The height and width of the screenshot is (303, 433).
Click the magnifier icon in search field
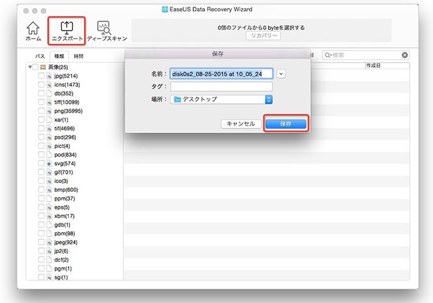click(327, 55)
